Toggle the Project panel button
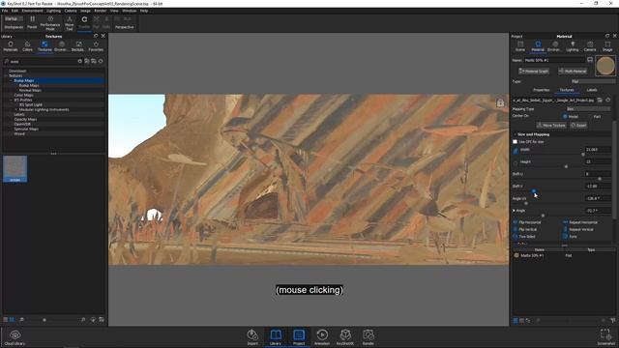The height and width of the screenshot is (348, 619). (299, 337)
